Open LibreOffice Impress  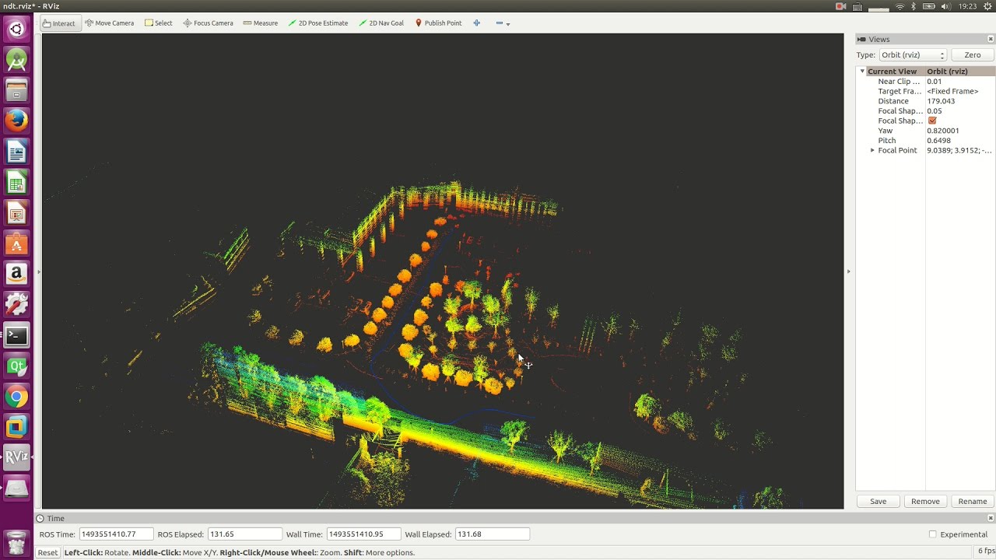click(x=16, y=212)
